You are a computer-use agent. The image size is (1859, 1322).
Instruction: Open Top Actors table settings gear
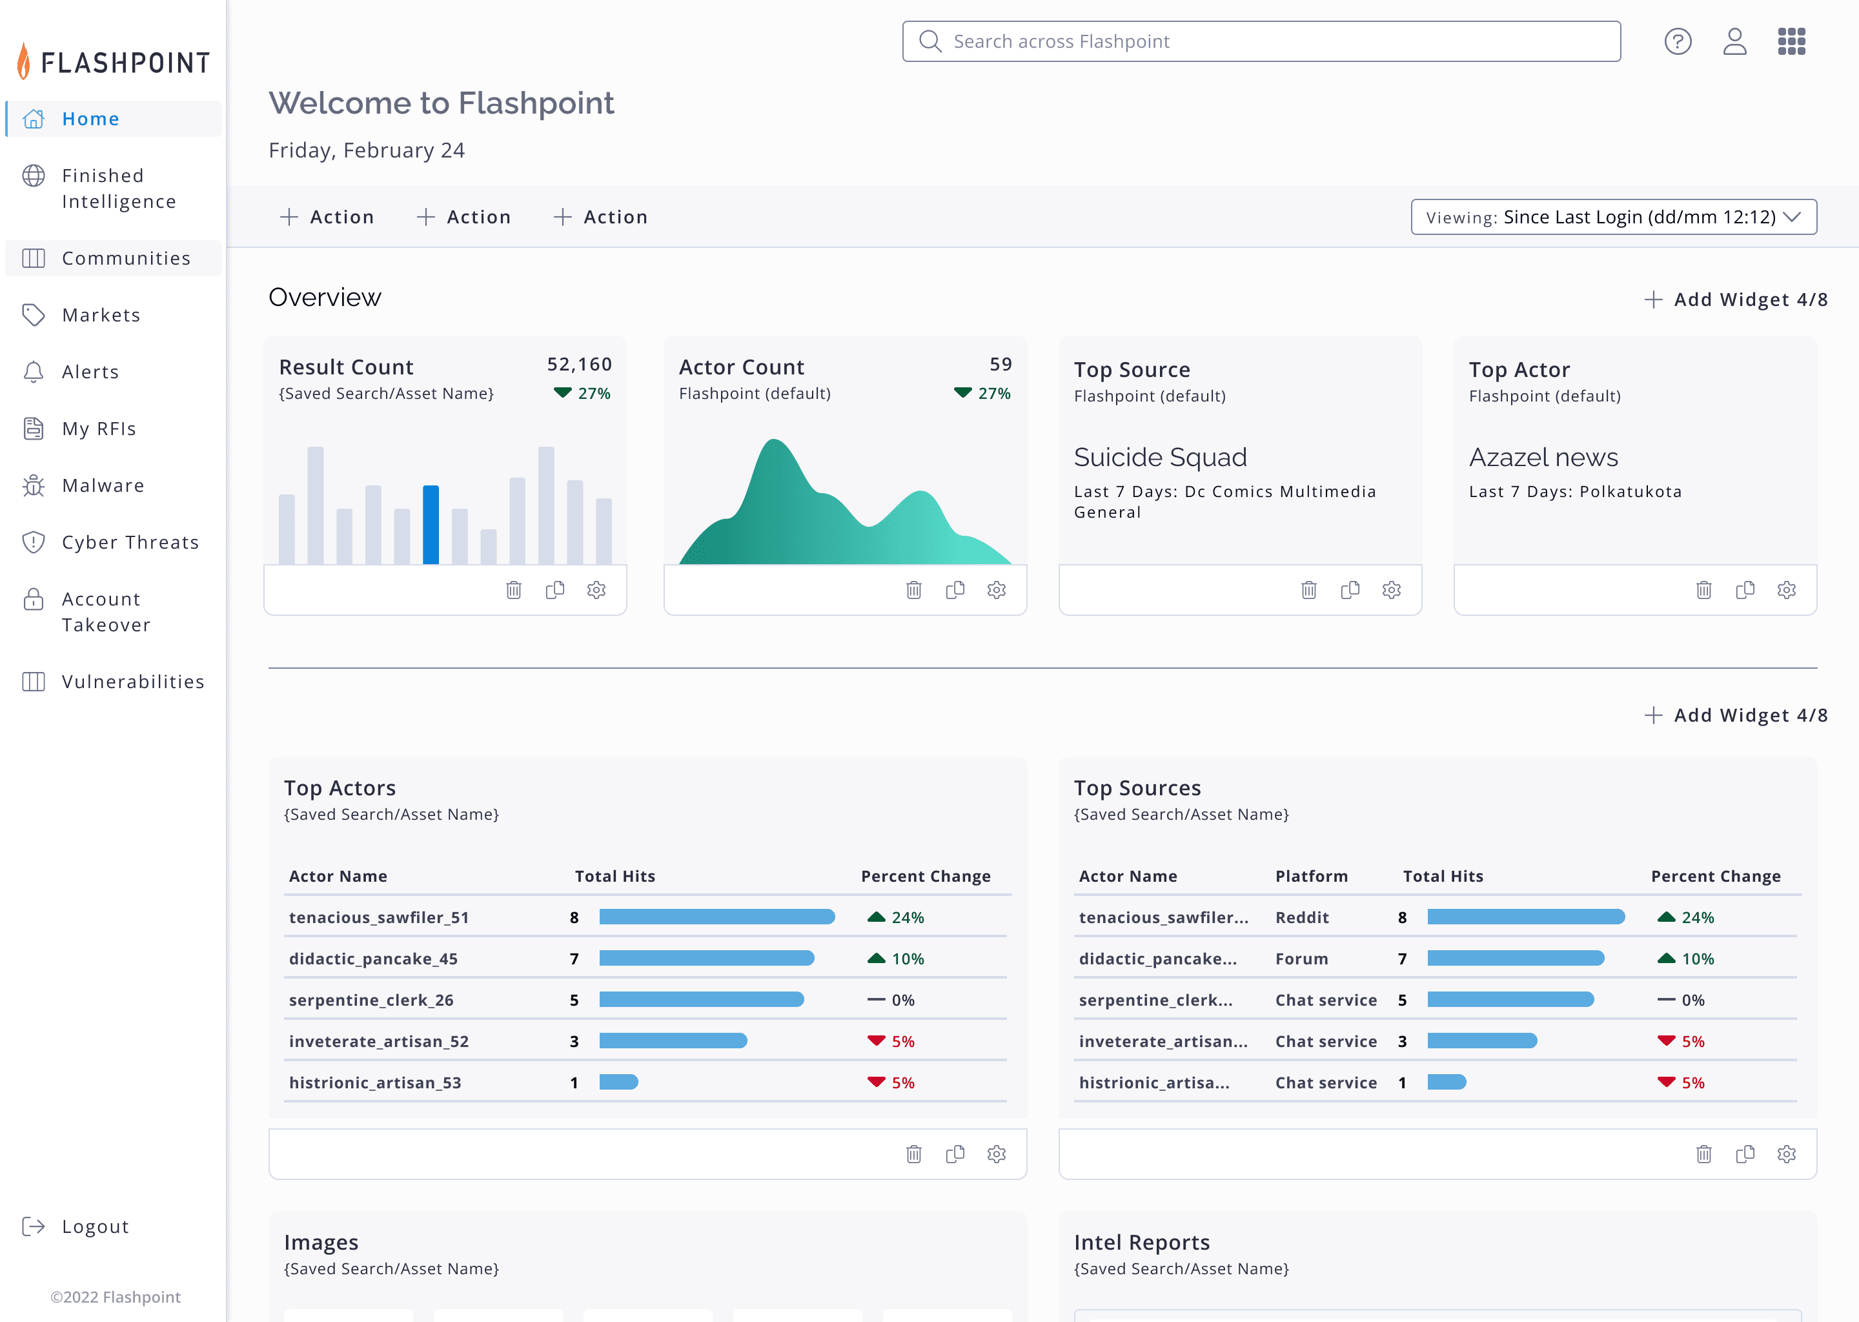[x=996, y=1154]
